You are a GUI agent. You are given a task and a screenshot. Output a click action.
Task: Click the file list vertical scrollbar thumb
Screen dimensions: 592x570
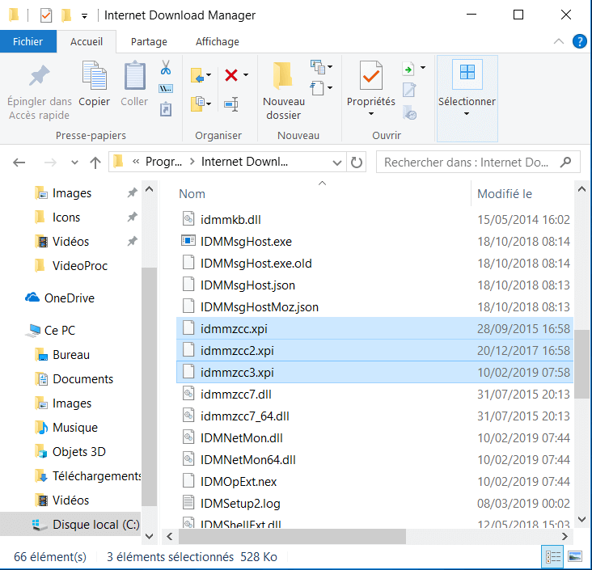pyautogui.click(x=581, y=364)
